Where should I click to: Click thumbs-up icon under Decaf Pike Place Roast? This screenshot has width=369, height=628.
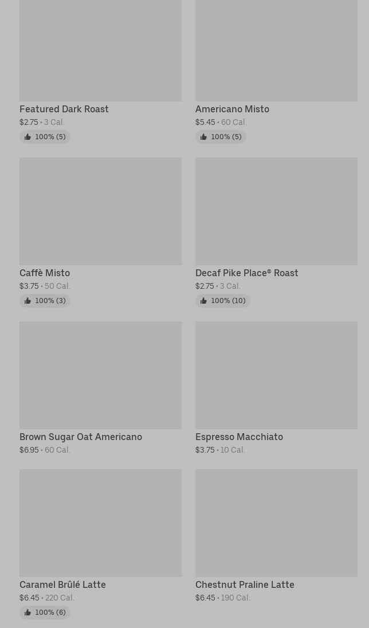(203, 301)
